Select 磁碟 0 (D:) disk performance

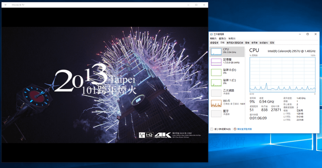[x=227, y=72]
